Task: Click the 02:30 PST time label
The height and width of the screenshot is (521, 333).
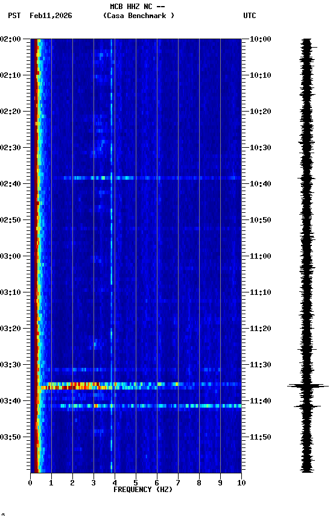Action: point(10,148)
